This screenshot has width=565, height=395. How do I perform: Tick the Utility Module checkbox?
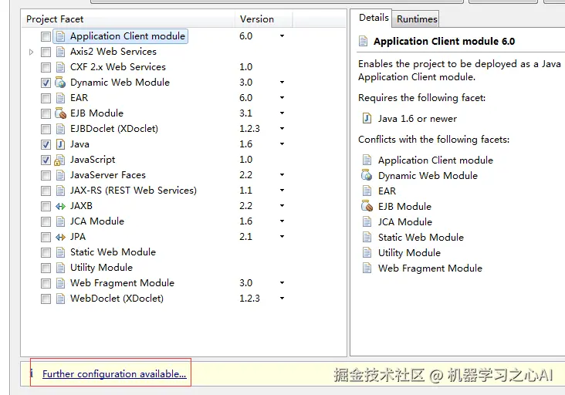46,268
